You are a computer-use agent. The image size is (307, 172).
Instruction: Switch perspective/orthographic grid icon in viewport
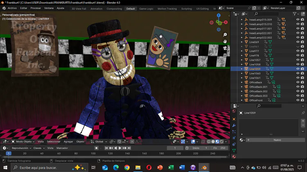[x=225, y=55]
